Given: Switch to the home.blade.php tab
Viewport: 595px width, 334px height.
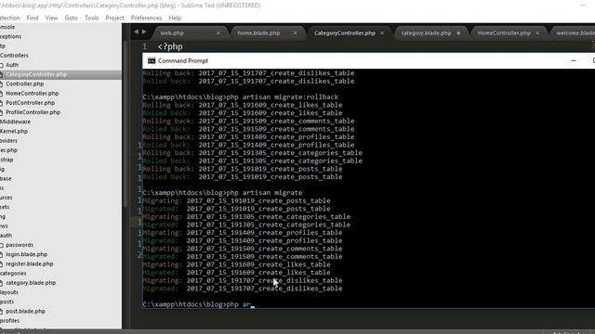Looking at the screenshot, I should pos(258,33).
